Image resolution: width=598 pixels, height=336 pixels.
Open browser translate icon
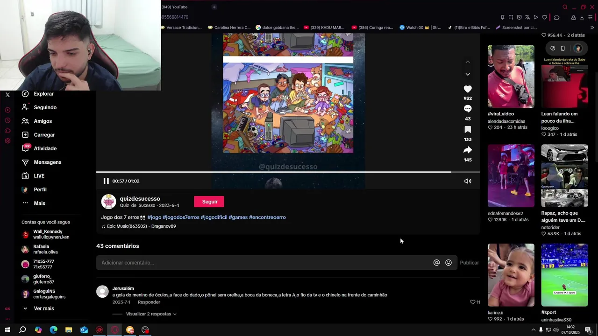[527, 17]
